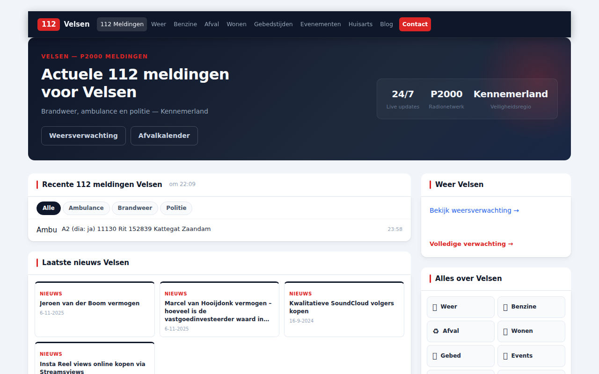Click the Weersverwachting button in the hero banner
The width and height of the screenshot is (599, 374).
[83, 136]
